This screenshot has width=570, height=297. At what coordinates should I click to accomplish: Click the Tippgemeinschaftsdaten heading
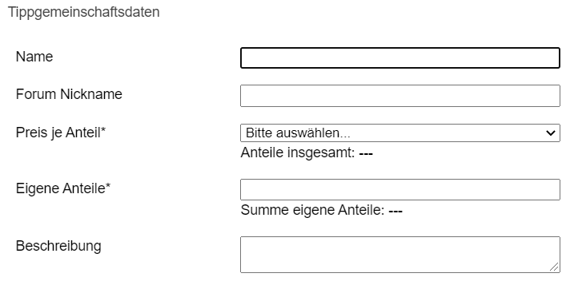click(x=84, y=12)
